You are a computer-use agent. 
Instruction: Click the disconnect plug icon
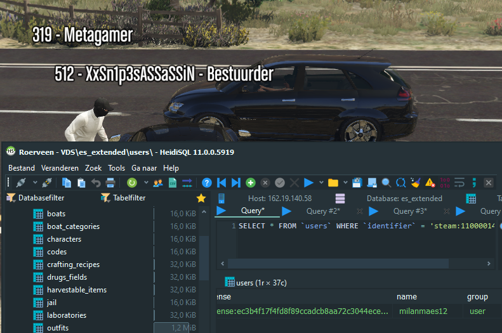[x=46, y=183]
